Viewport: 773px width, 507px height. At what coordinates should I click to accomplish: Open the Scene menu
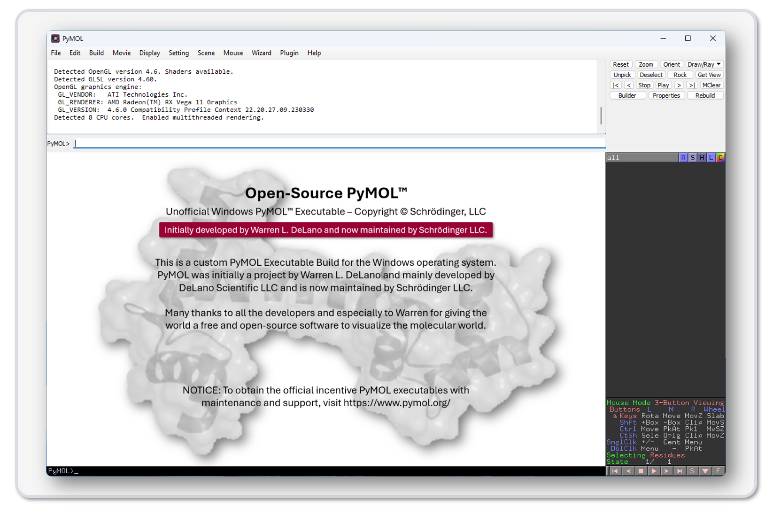206,53
